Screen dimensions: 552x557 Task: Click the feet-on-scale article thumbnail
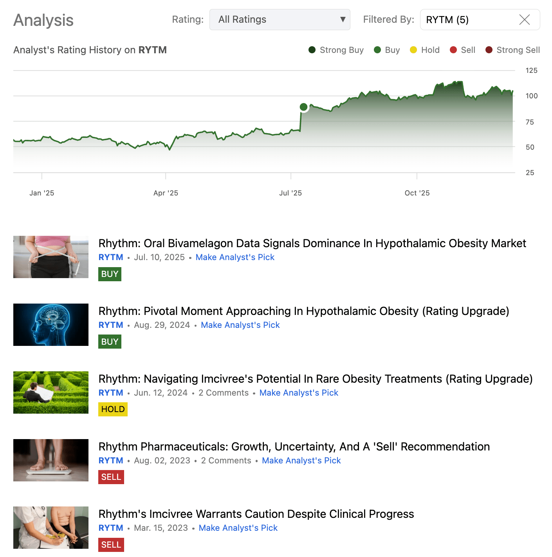click(51, 460)
